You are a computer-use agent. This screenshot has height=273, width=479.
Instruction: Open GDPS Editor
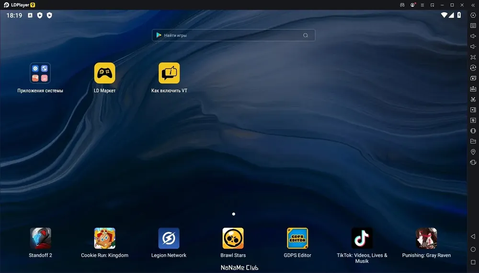coord(297,238)
